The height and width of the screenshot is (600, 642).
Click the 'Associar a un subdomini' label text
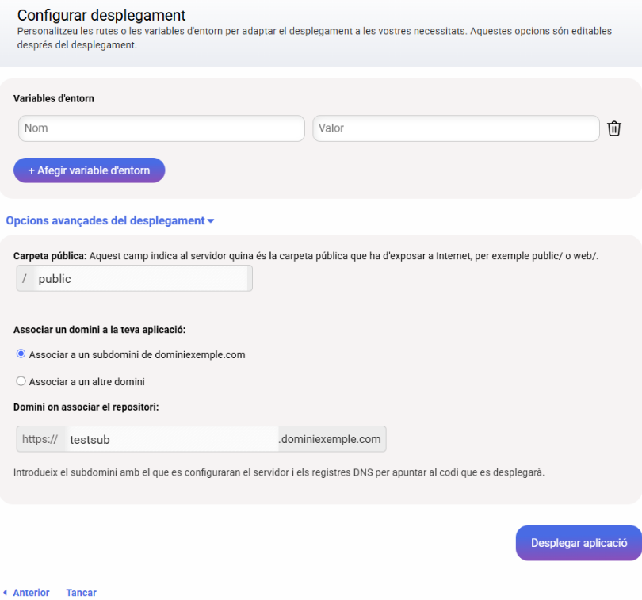pyautogui.click(x=137, y=354)
